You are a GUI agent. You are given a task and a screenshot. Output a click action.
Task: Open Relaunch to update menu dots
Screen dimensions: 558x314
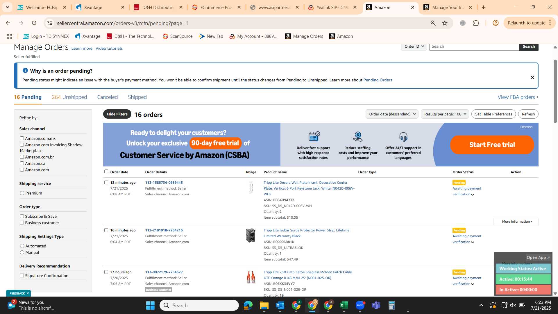[x=550, y=23]
